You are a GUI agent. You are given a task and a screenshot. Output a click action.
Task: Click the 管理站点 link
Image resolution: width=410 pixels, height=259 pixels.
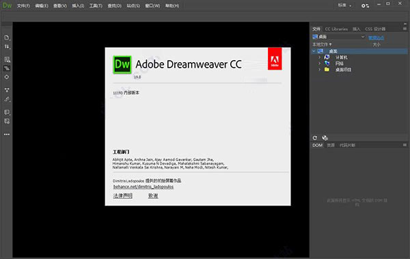[376, 38]
